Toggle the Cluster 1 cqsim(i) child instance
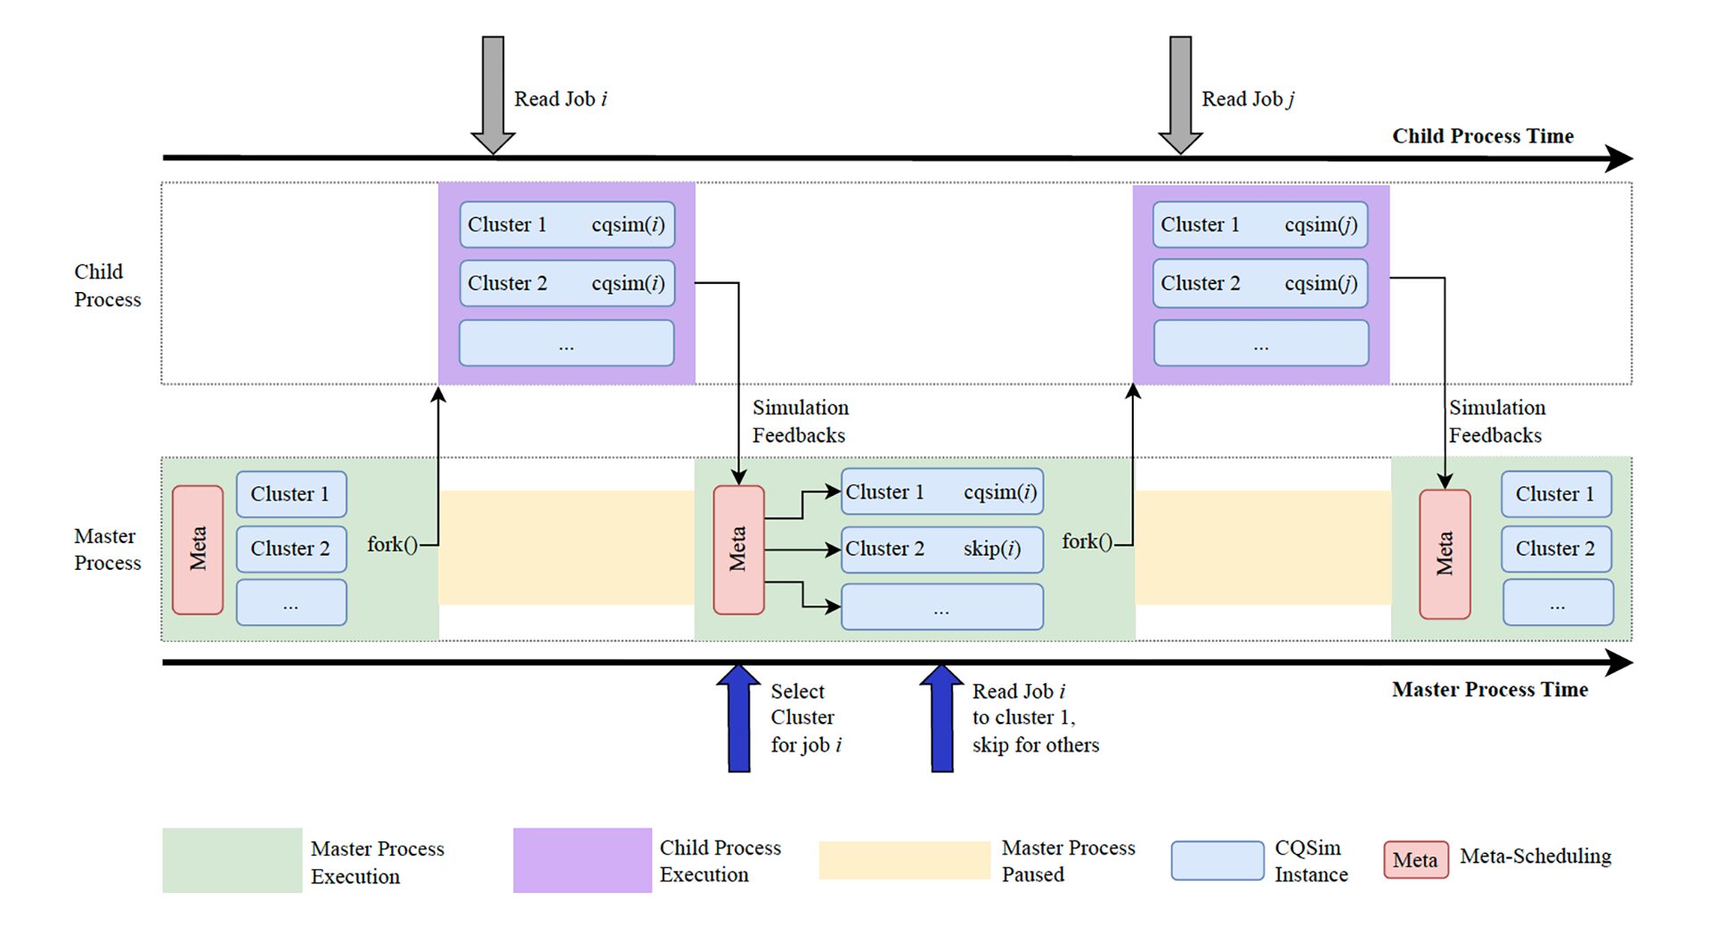Image resolution: width=1710 pixels, height=934 pixels. coord(566,225)
